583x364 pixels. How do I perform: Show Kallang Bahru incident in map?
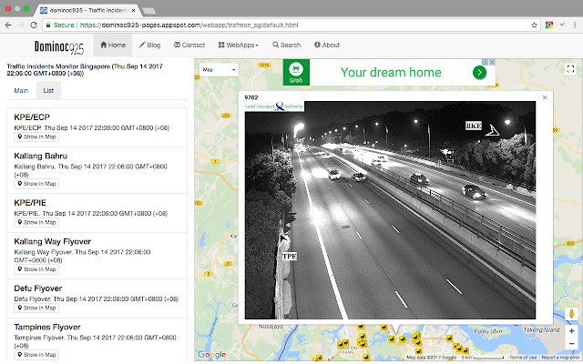36,184
